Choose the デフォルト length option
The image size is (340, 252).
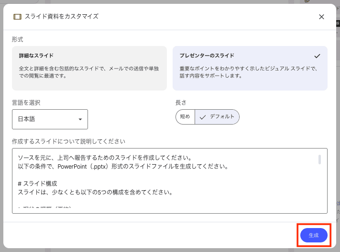pos(217,117)
